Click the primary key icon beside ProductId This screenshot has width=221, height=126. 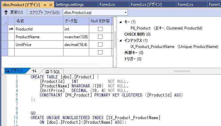click(11, 29)
